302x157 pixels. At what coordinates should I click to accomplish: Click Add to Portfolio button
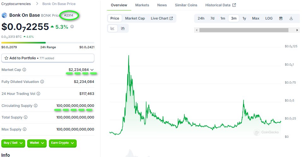click(48, 58)
